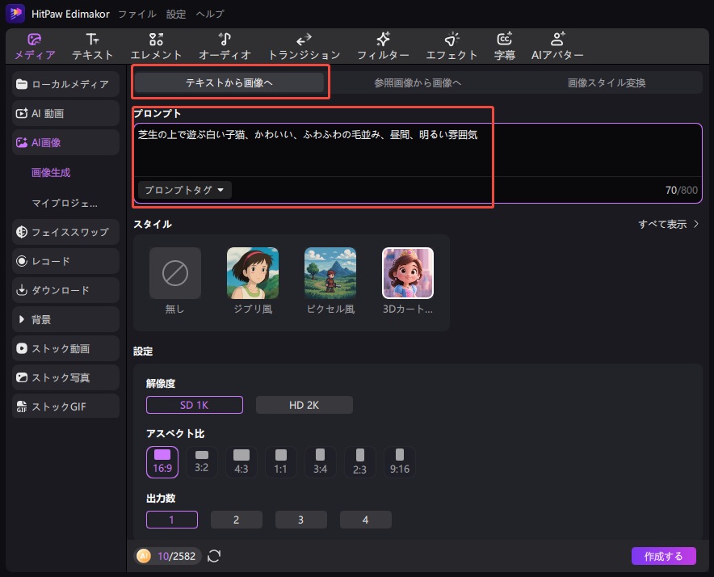This screenshot has width=714, height=577.
Task: Open the プロンプトタグ dropdown
Action: point(184,190)
